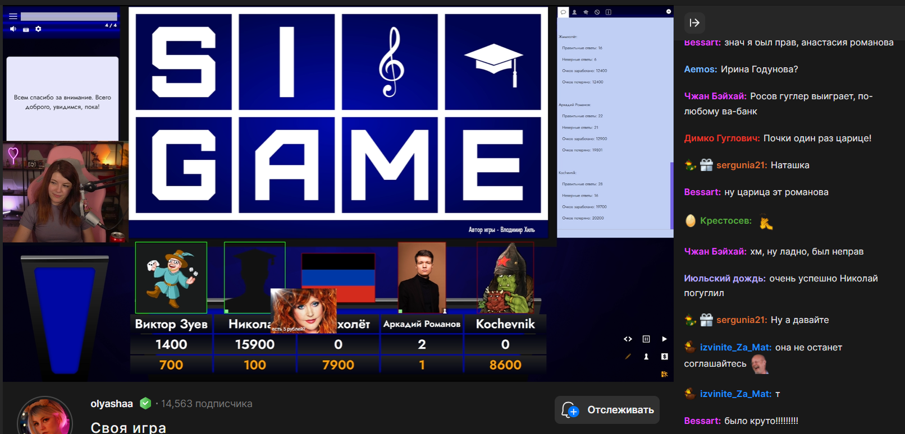The width and height of the screenshot is (905, 434).
Task: Click the play arrow to move game forward
Action: (665, 339)
